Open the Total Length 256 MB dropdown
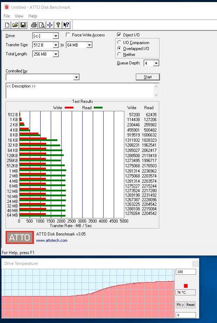 tap(55, 54)
